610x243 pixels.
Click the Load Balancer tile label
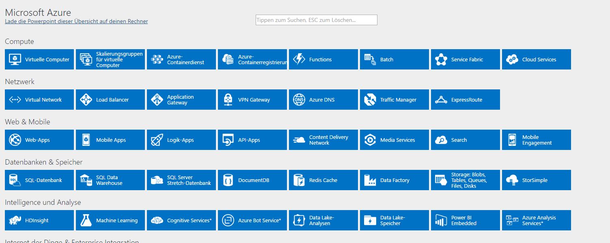(112, 100)
